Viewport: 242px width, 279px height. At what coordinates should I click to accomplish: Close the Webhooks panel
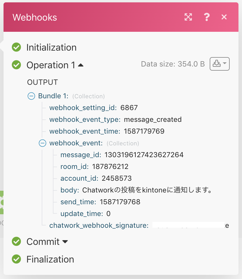tap(224, 17)
